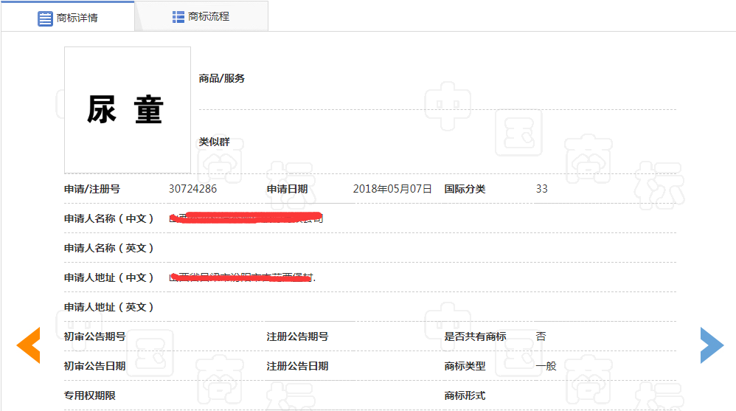Click the international class value 33
The image size is (736, 411).
click(541, 189)
